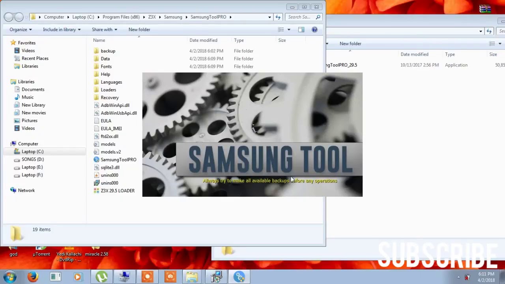The height and width of the screenshot is (284, 505).
Task: Click New folder in the front window
Action: (x=139, y=30)
